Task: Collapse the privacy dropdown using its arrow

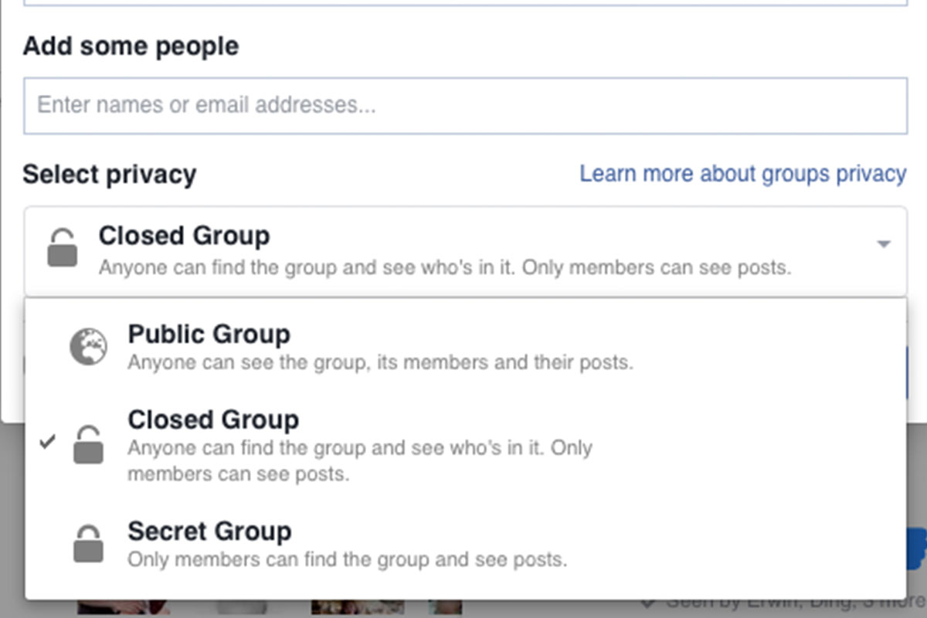Action: (x=884, y=245)
